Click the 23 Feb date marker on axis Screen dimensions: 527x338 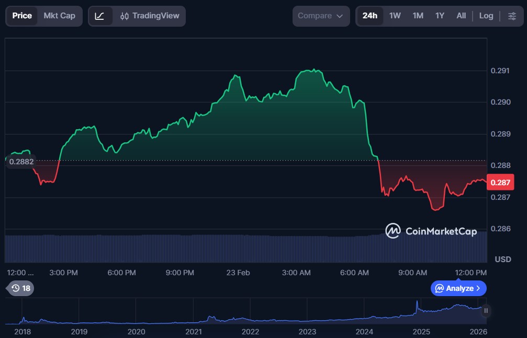point(238,273)
